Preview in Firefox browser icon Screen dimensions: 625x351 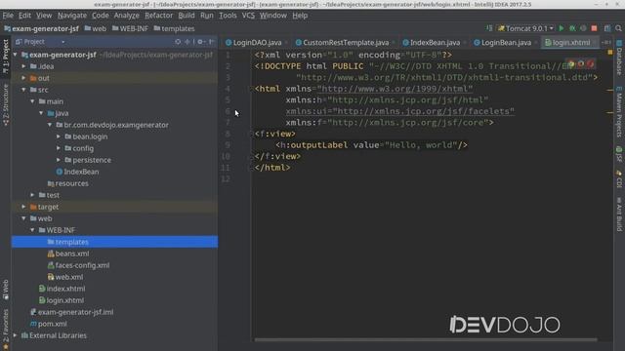click(581, 64)
